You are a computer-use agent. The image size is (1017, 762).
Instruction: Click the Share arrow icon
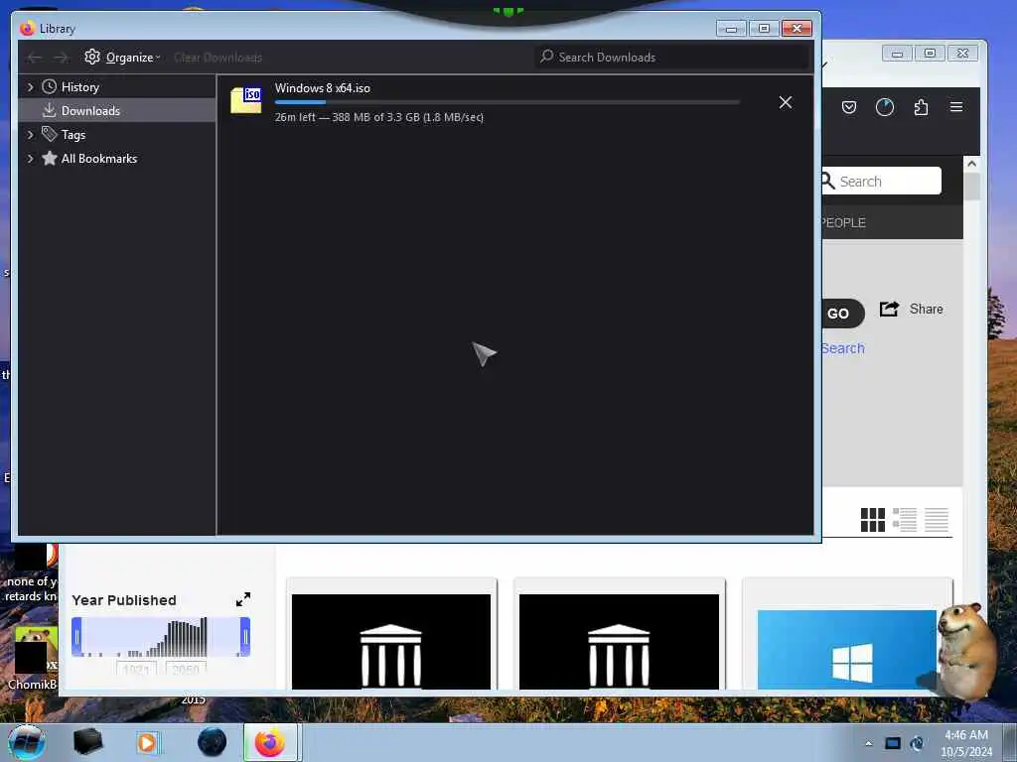click(889, 310)
